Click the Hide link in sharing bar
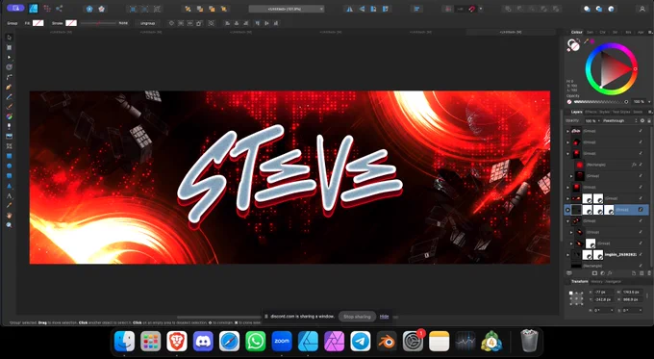The height and width of the screenshot is (359, 654). click(x=384, y=317)
